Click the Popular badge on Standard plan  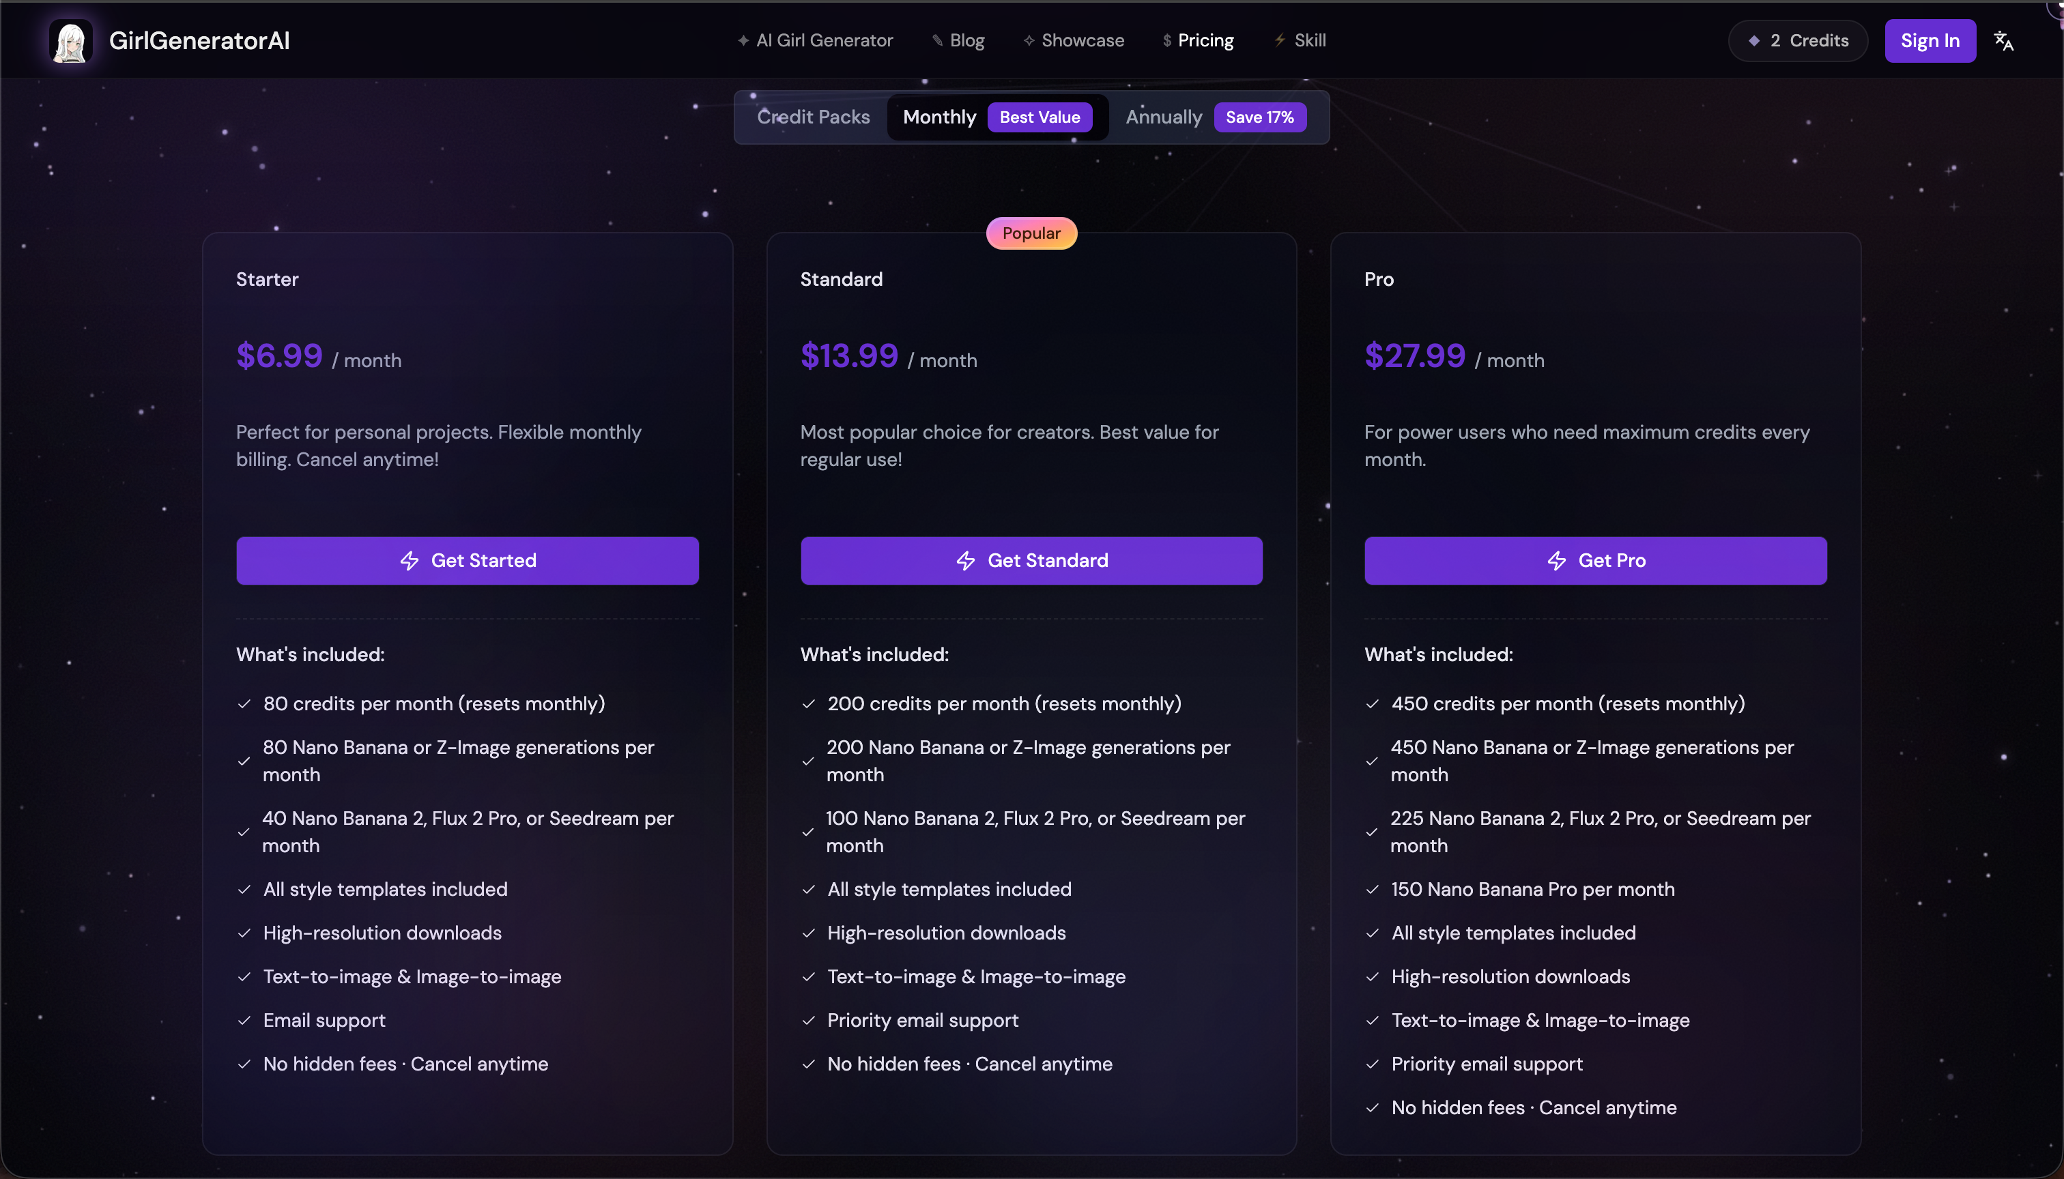tap(1031, 233)
